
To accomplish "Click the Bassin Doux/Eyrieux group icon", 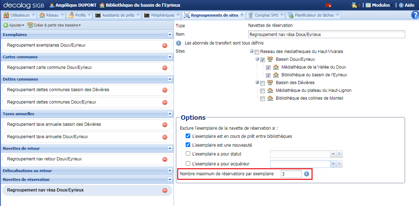I will 270,59.
